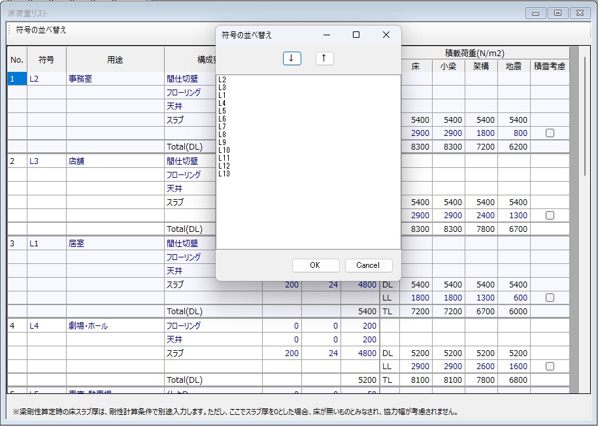Image resolution: width=598 pixels, height=426 pixels.
Task: Click 積雪考慮 column header
Action: 550,66
